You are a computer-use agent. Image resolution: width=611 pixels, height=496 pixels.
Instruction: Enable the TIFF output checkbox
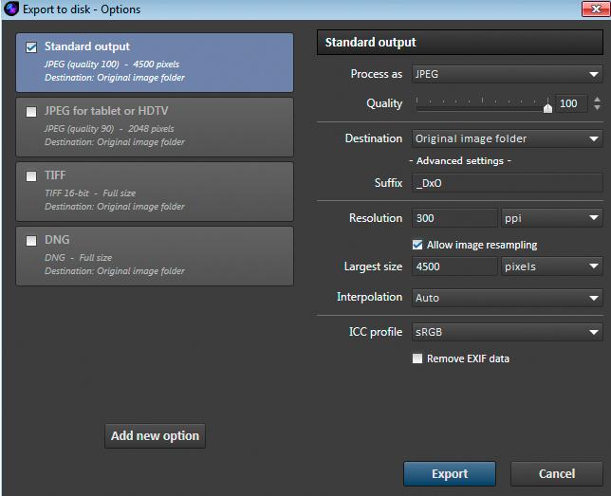coord(31,176)
